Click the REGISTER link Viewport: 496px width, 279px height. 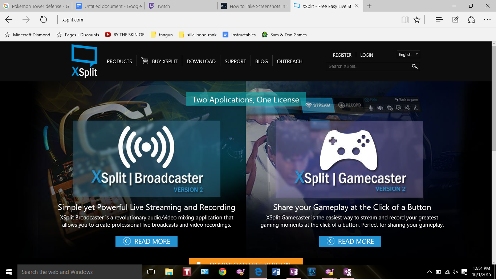342,55
